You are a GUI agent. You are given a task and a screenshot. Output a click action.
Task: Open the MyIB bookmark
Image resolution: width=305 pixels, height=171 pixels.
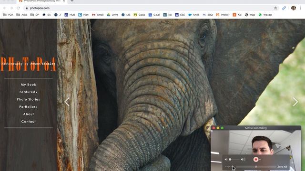point(194,15)
